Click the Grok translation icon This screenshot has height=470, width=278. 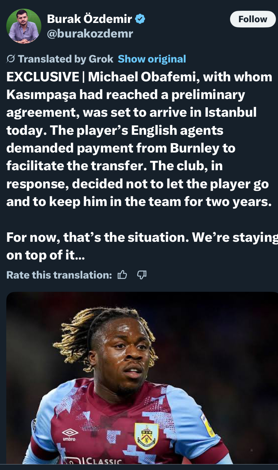(x=11, y=59)
